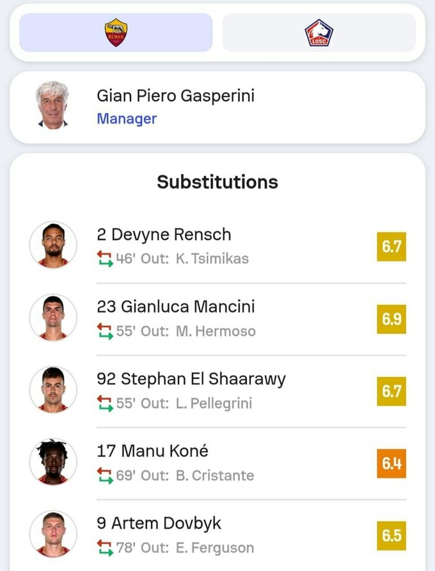This screenshot has height=571, width=435.
Task: Open Gianluca Mancini's player avatar
Action: [x=53, y=318]
